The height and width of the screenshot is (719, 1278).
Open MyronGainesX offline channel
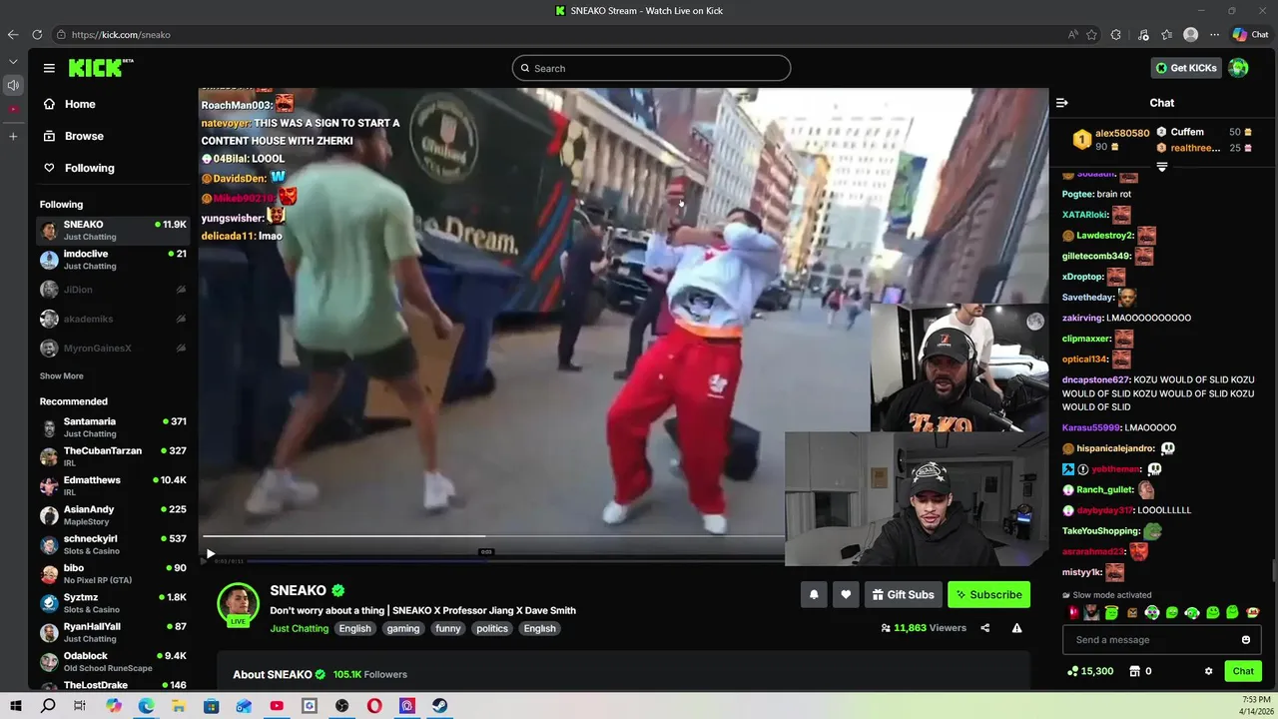(x=113, y=348)
